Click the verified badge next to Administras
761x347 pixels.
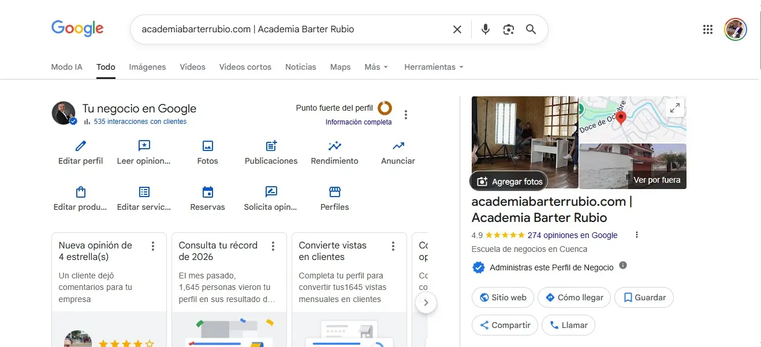tap(478, 267)
